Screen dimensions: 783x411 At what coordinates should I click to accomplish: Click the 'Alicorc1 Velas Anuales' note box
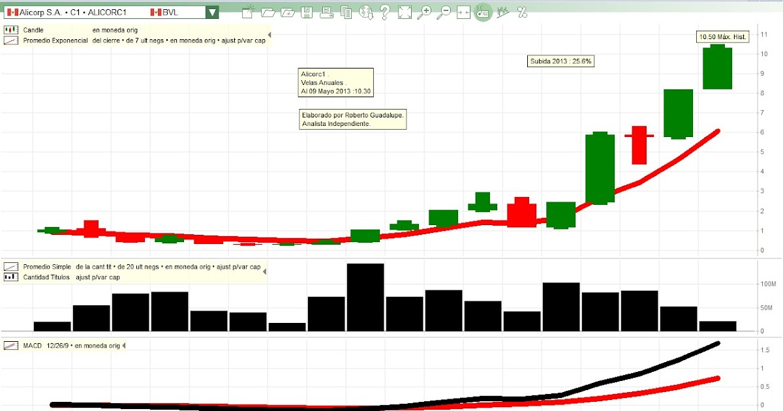click(x=335, y=83)
